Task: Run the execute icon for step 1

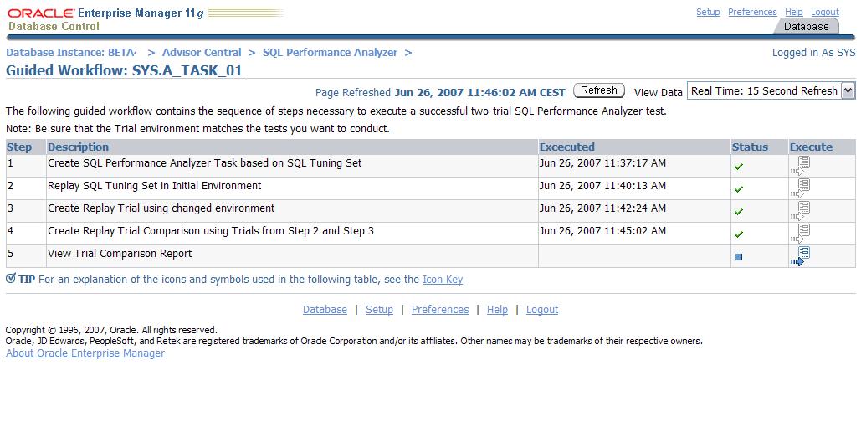Action: (x=801, y=165)
